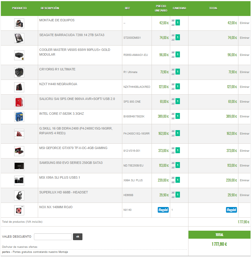Open Salicru SAI red box thumbnail

point(19,102)
